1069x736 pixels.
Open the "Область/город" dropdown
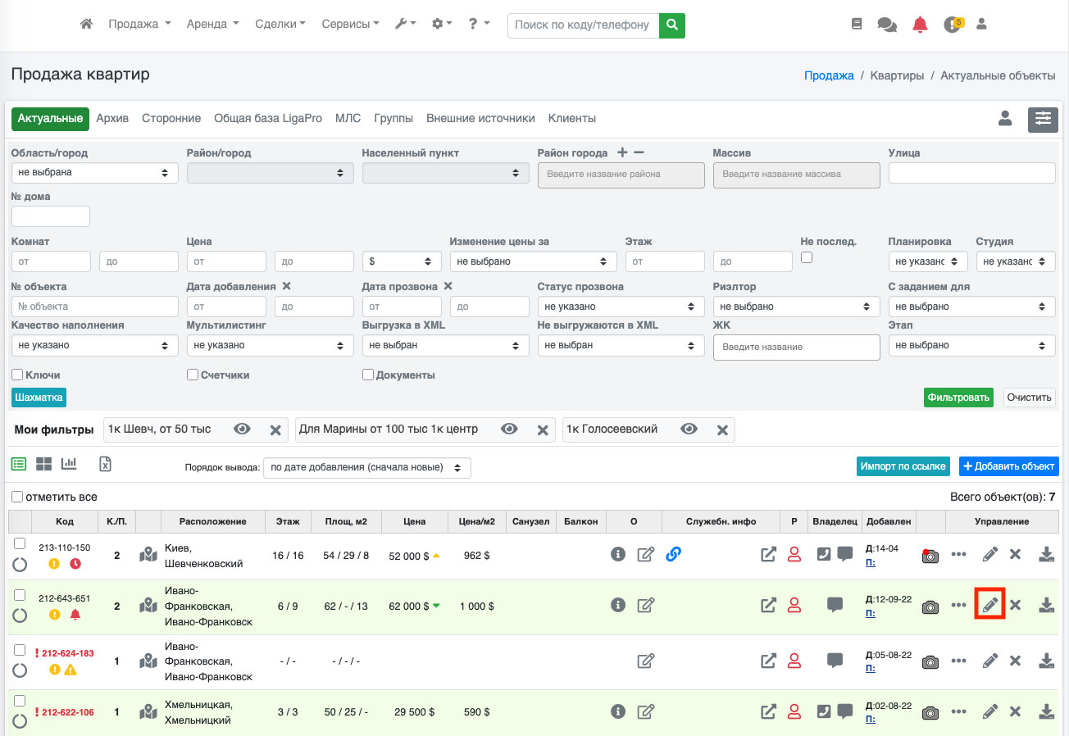[x=94, y=173]
